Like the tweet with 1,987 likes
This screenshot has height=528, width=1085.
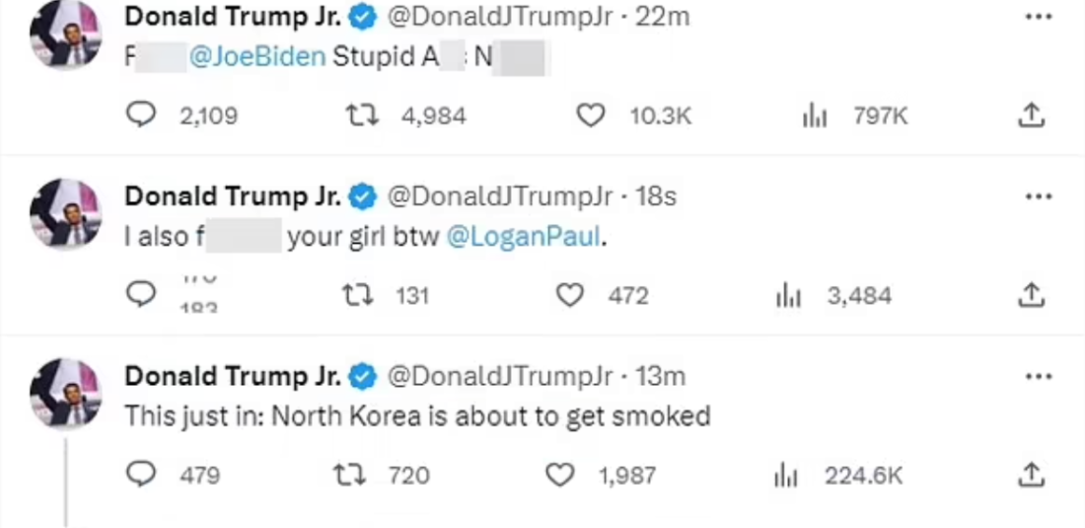(x=560, y=475)
